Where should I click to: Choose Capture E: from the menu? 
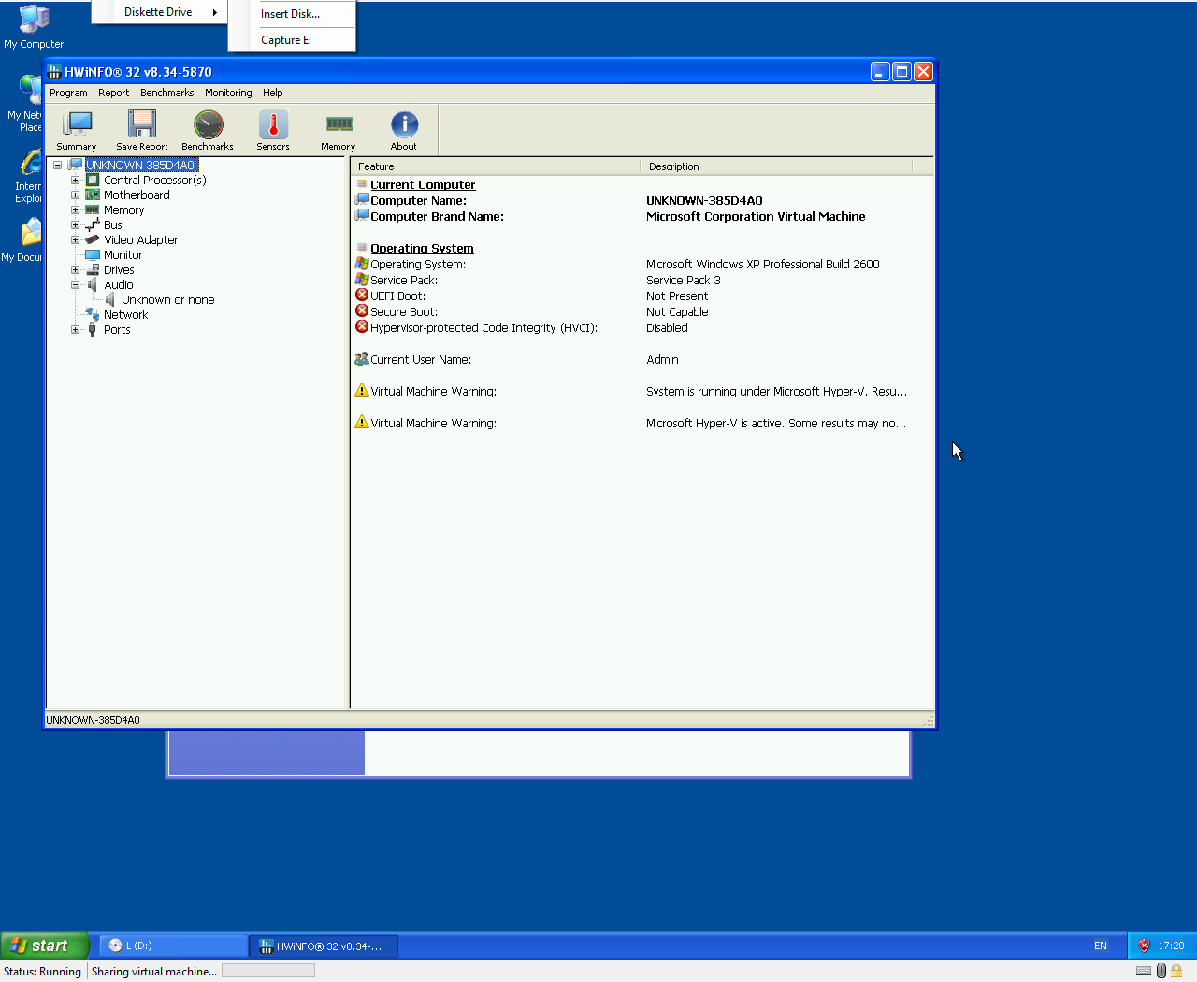(292, 40)
